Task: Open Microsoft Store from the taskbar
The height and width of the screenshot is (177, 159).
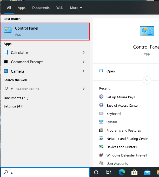Action: [134, 172]
